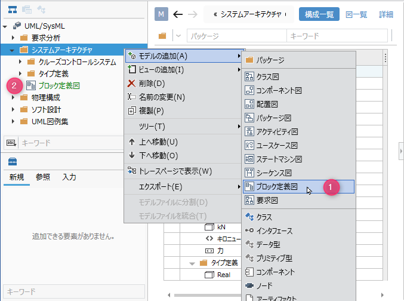Open モデルの追加(A) submenu
404x301 pixels.
click(x=183, y=56)
